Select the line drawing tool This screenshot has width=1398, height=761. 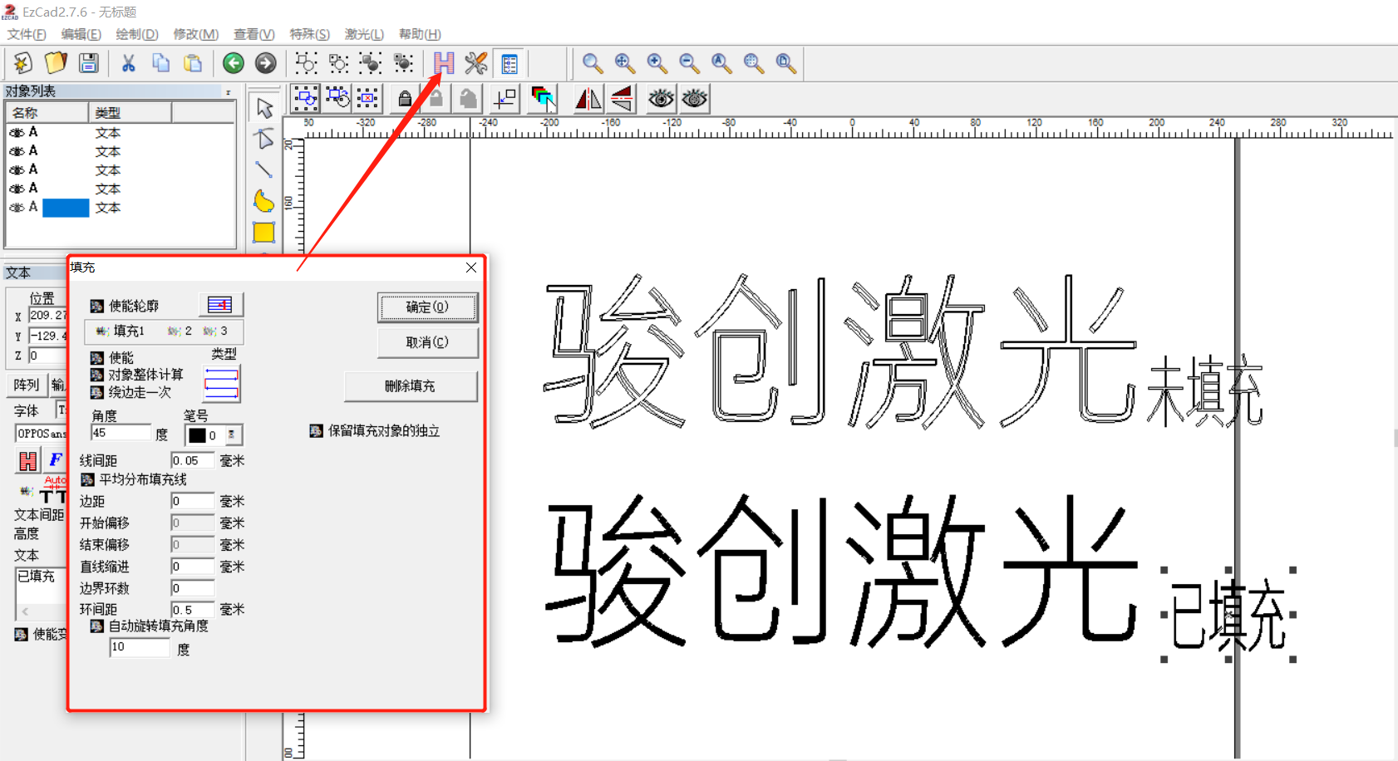coord(264,169)
